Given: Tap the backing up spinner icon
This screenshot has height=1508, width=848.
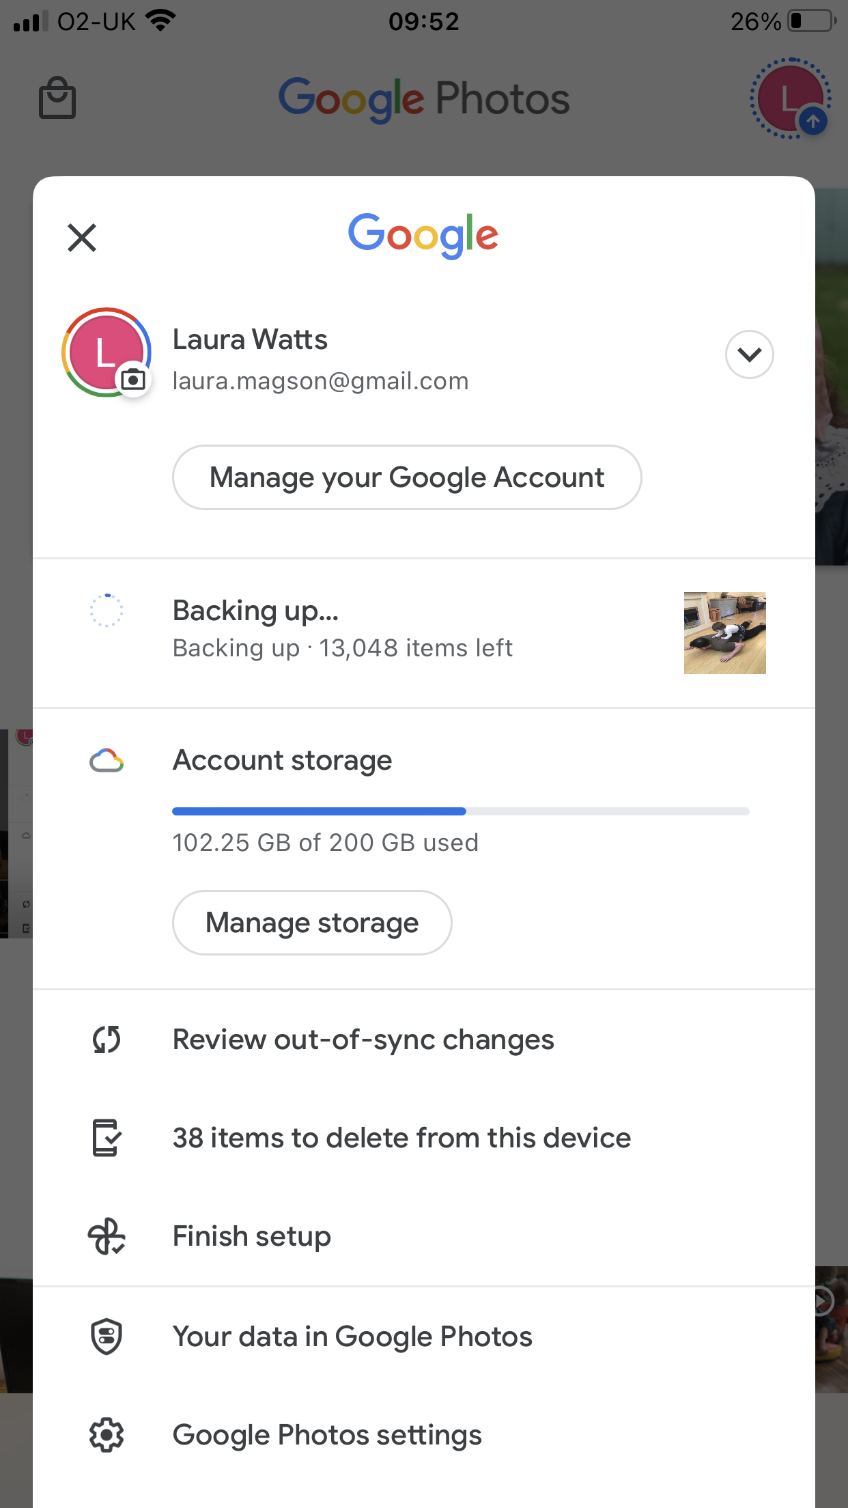Looking at the screenshot, I should pyautogui.click(x=107, y=610).
